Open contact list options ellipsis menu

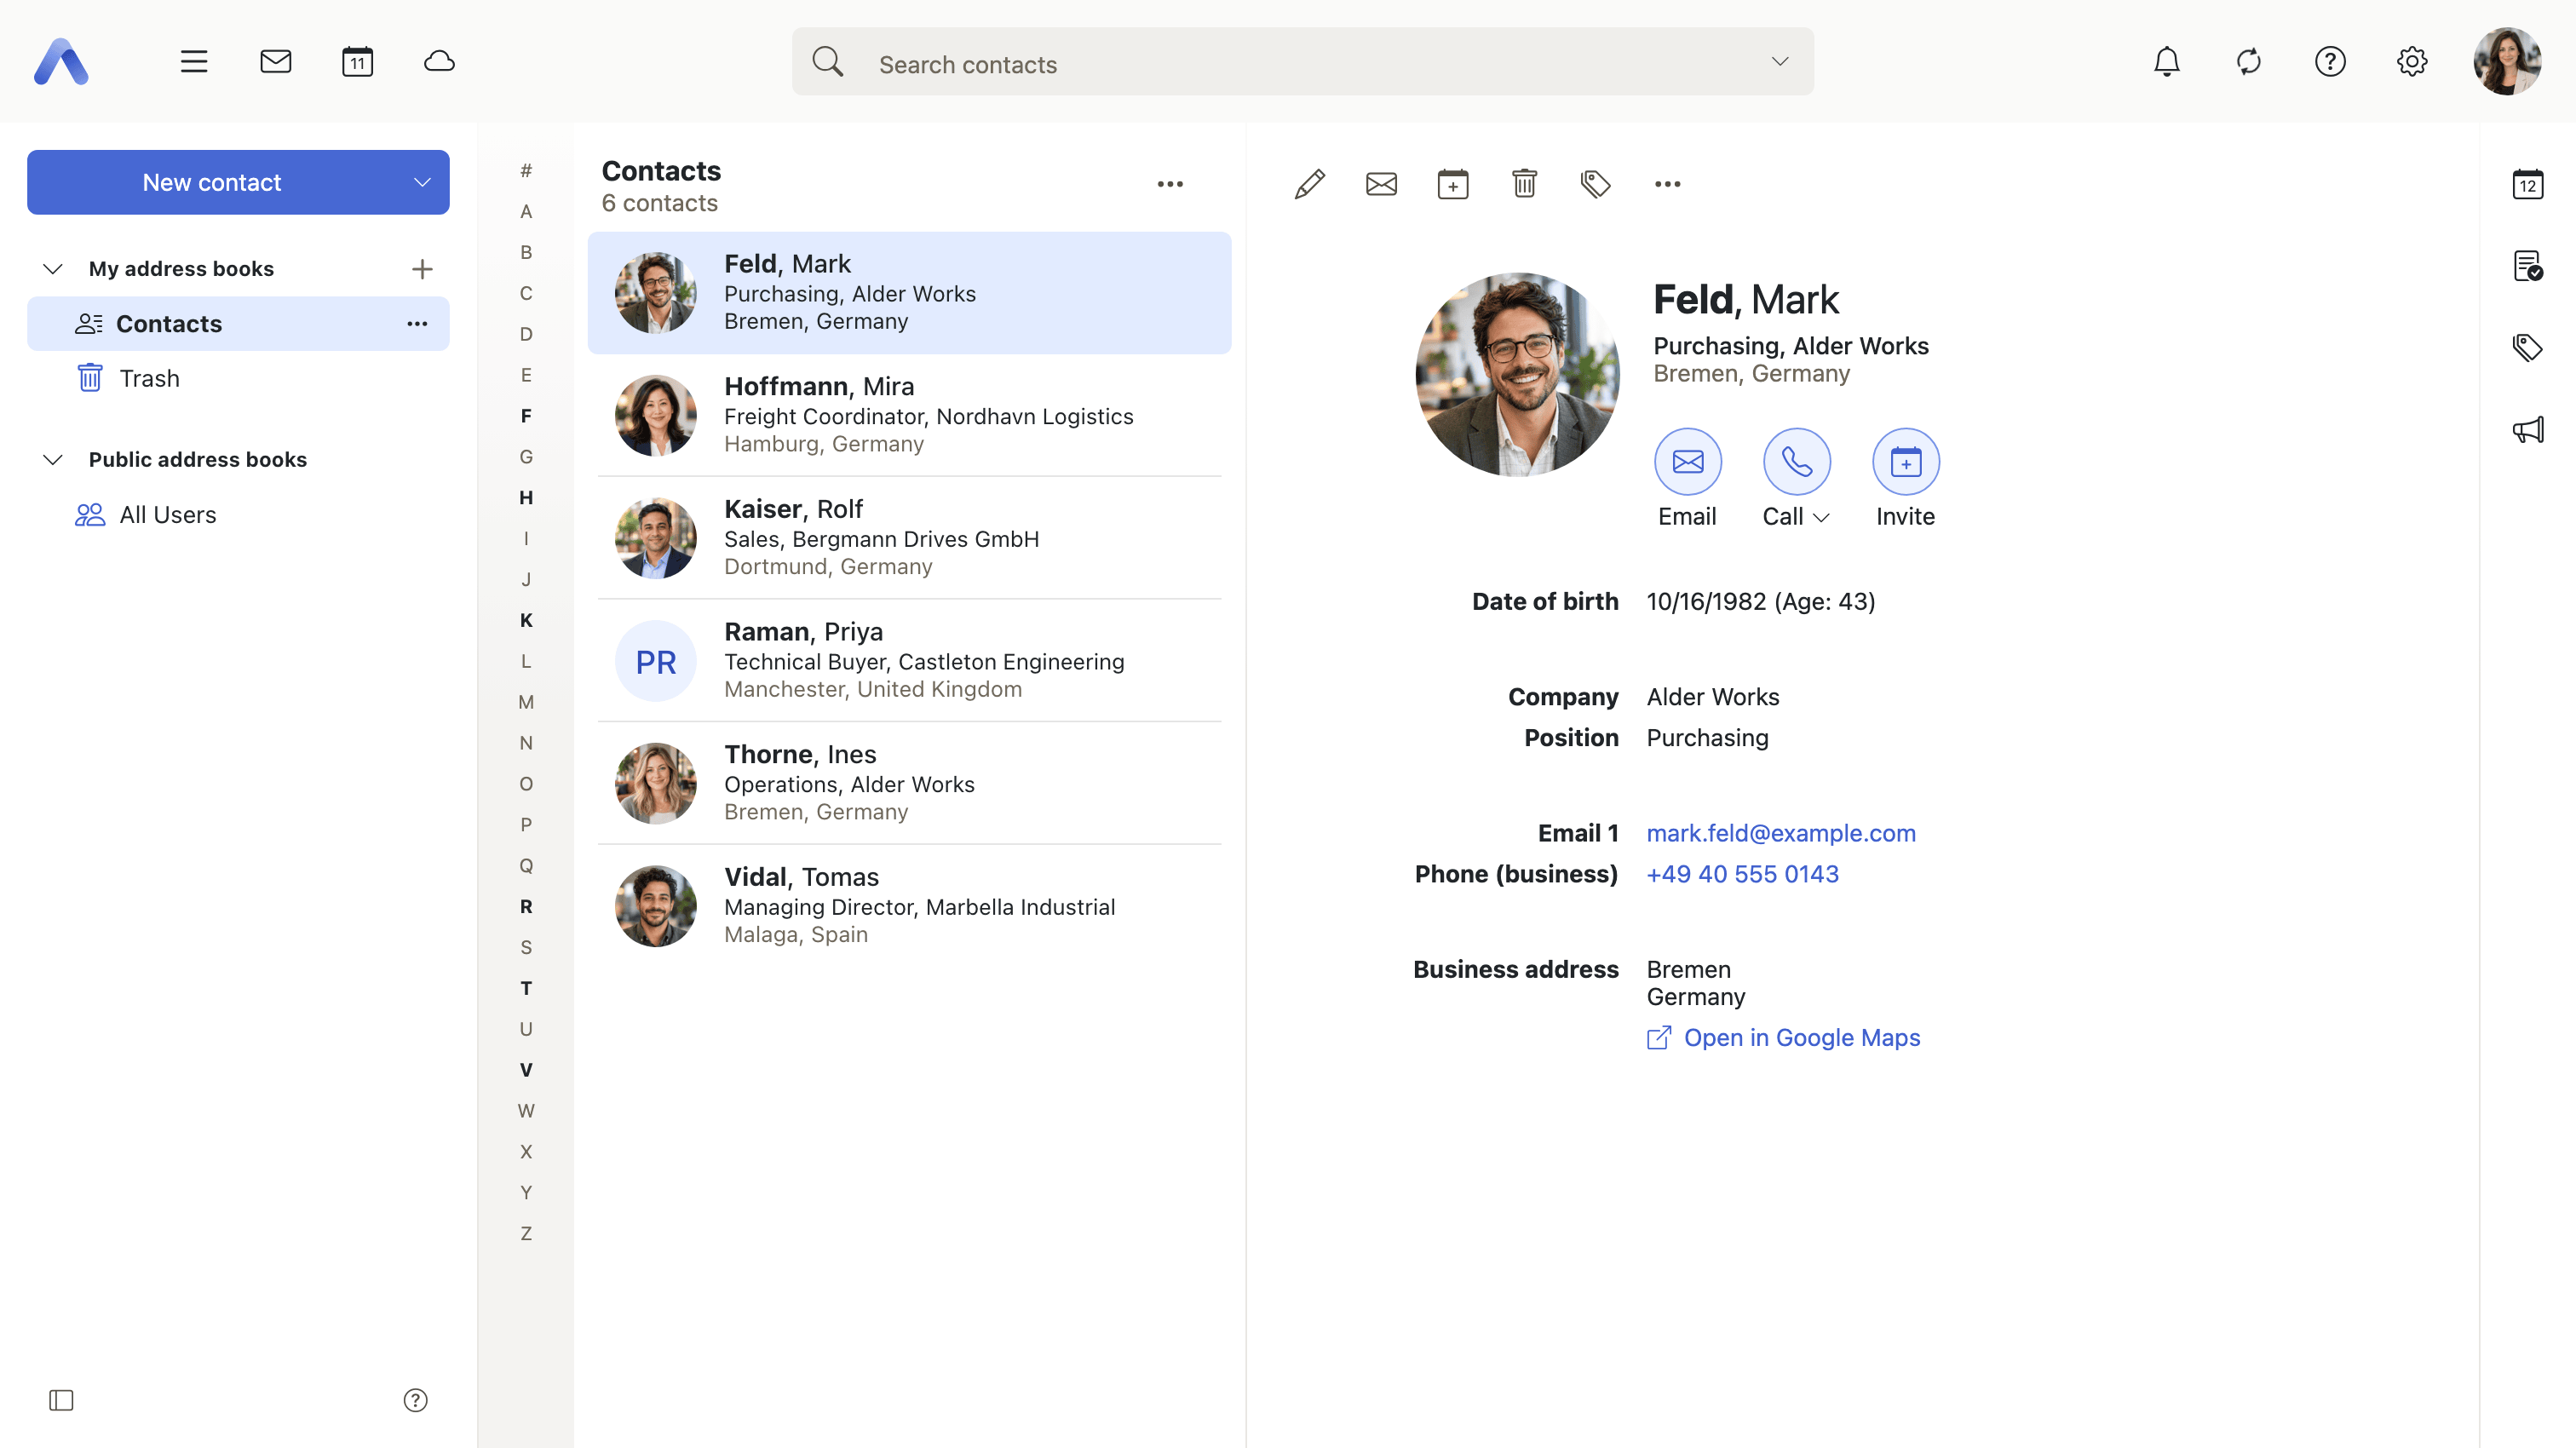click(1170, 184)
